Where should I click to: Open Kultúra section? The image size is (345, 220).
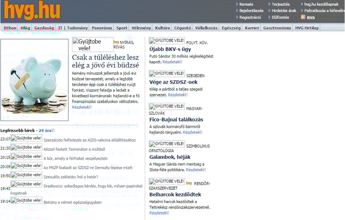pos(162,28)
